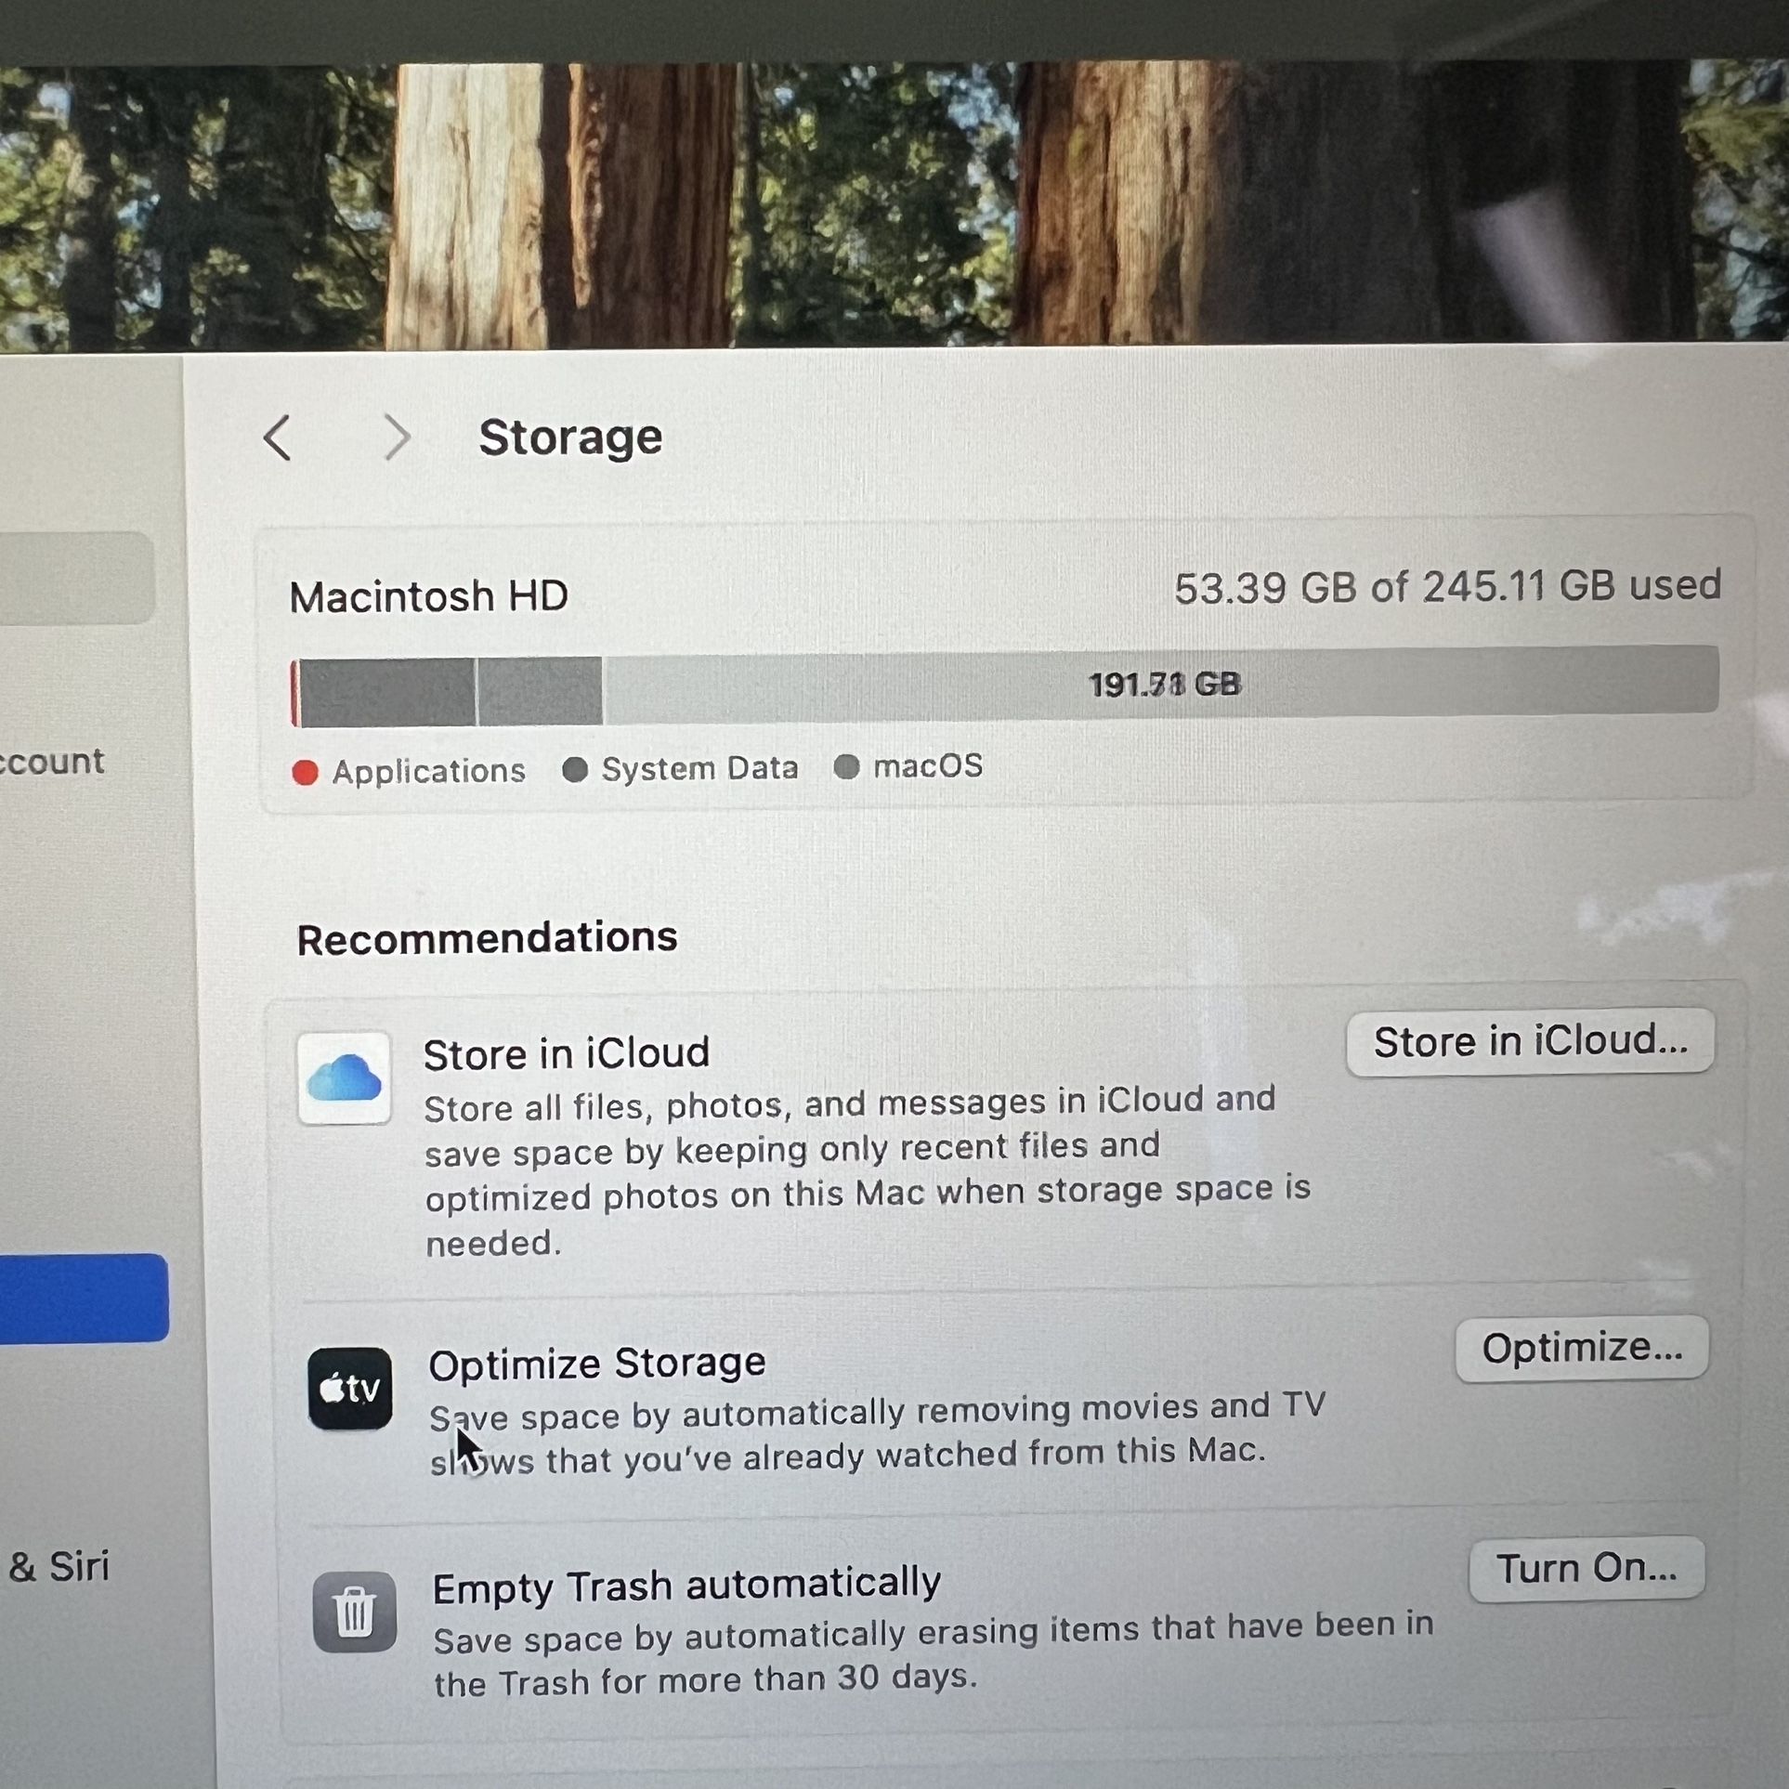Click the Applications legend label
Image resolution: width=1789 pixels, height=1789 pixels.
429,771
